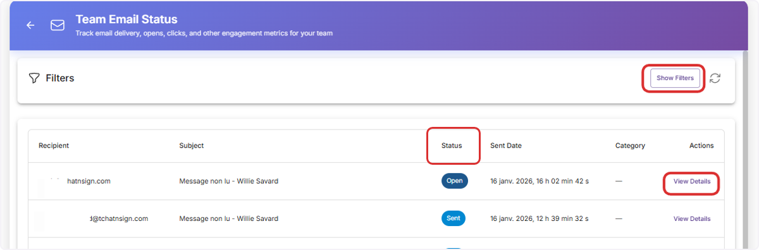The height and width of the screenshot is (250, 759).
Task: Open the Show Filters button
Action: point(675,78)
